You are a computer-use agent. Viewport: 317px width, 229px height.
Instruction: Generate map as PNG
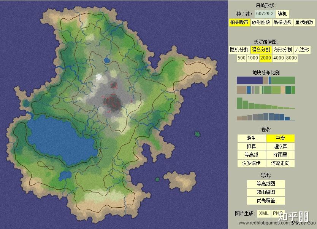pyautogui.click(x=277, y=214)
